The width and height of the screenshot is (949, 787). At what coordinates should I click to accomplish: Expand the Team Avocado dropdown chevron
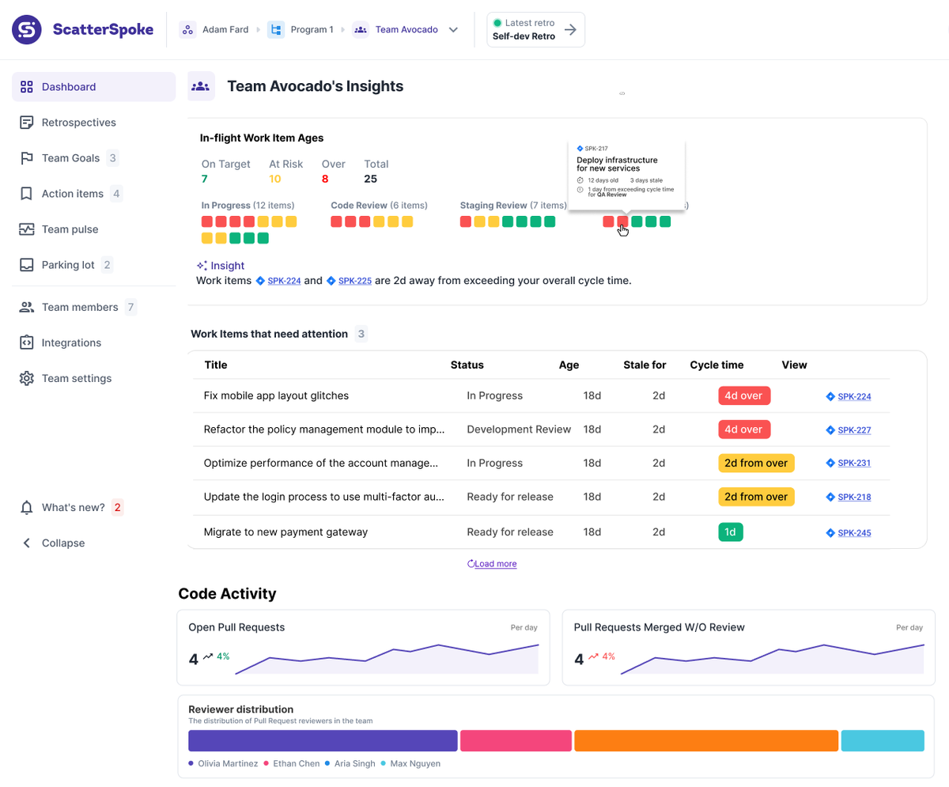point(452,28)
